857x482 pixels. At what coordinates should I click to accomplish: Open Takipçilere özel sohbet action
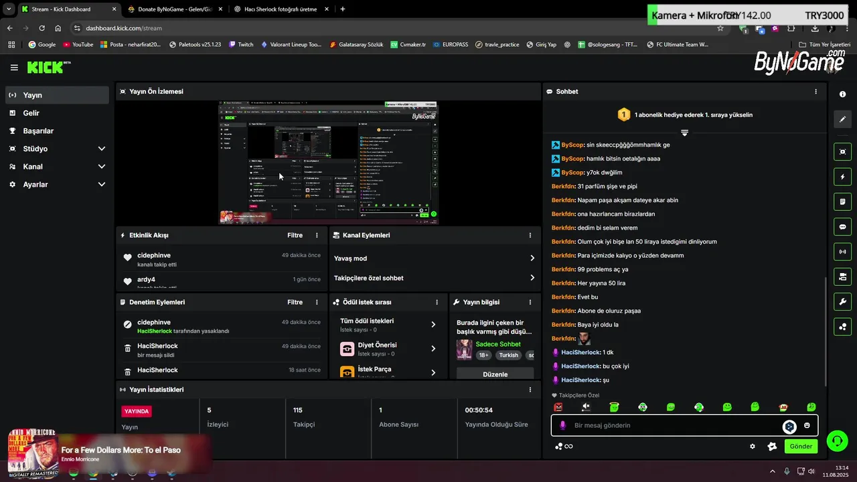pyautogui.click(x=435, y=278)
